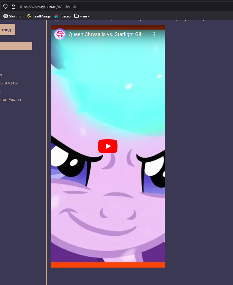233x285 pixels.
Task: Click the YouTube channel avatar icon
Action: coord(60,34)
